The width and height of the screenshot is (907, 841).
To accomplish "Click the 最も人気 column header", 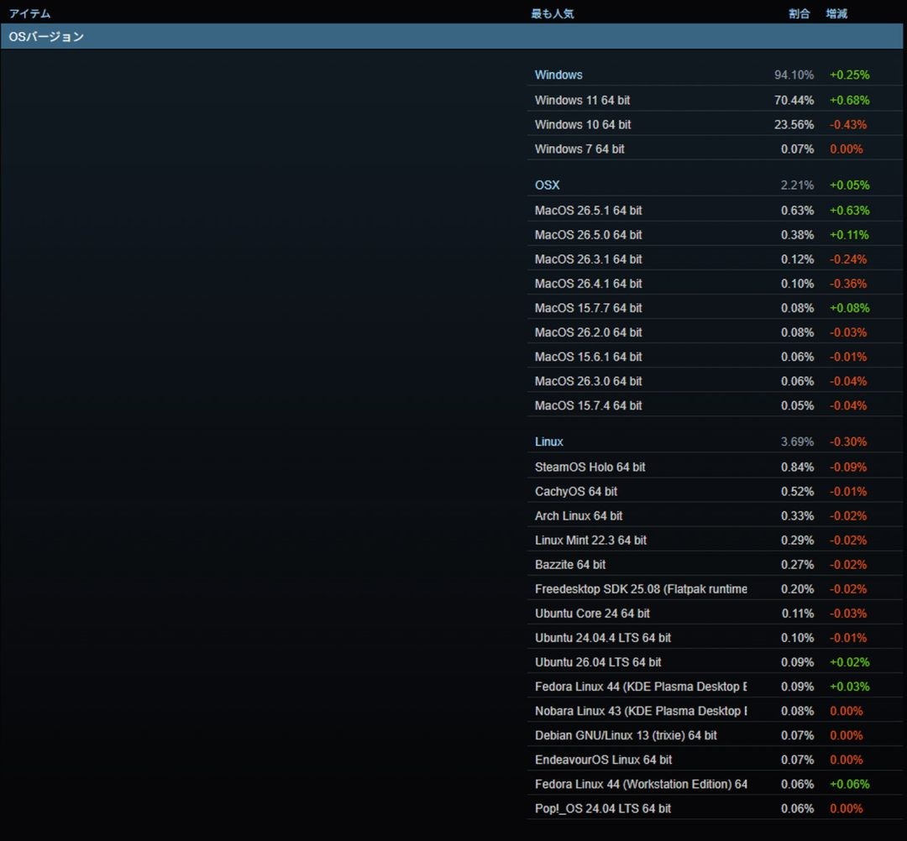I will pyautogui.click(x=553, y=13).
